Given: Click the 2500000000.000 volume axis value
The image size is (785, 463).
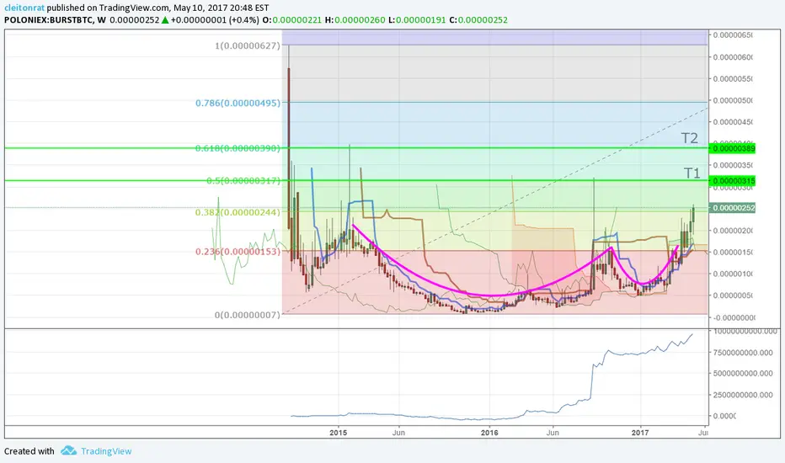Looking at the screenshot, I should 743,395.
